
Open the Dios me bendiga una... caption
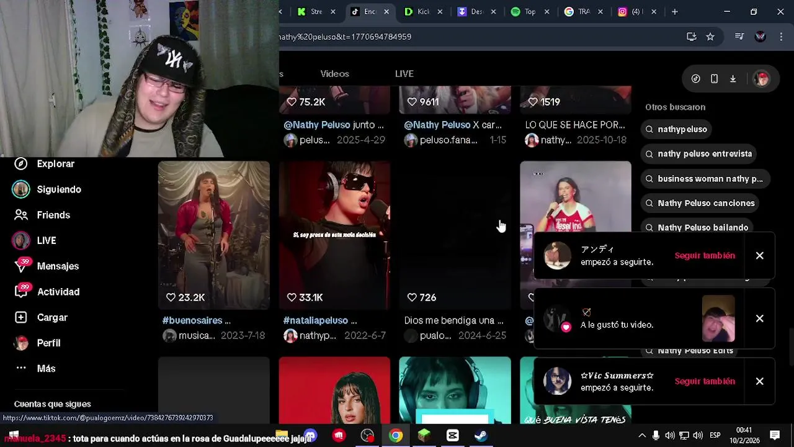pyautogui.click(x=453, y=320)
